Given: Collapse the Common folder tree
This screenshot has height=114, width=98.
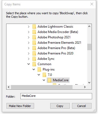Looking at the screenshot, I should 29,64.
